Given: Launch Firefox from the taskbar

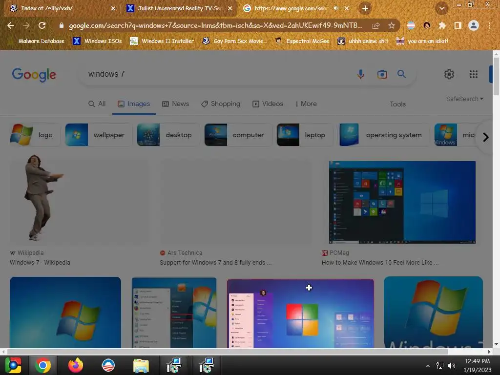Looking at the screenshot, I should (x=76, y=365).
